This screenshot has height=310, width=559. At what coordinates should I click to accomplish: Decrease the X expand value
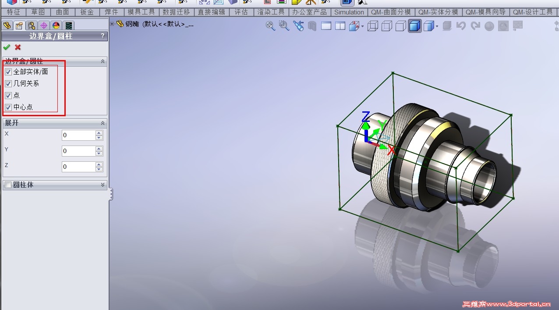click(99, 138)
